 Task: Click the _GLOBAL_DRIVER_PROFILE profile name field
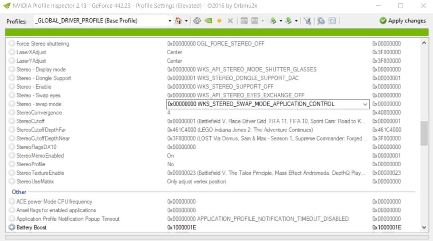coord(101,21)
